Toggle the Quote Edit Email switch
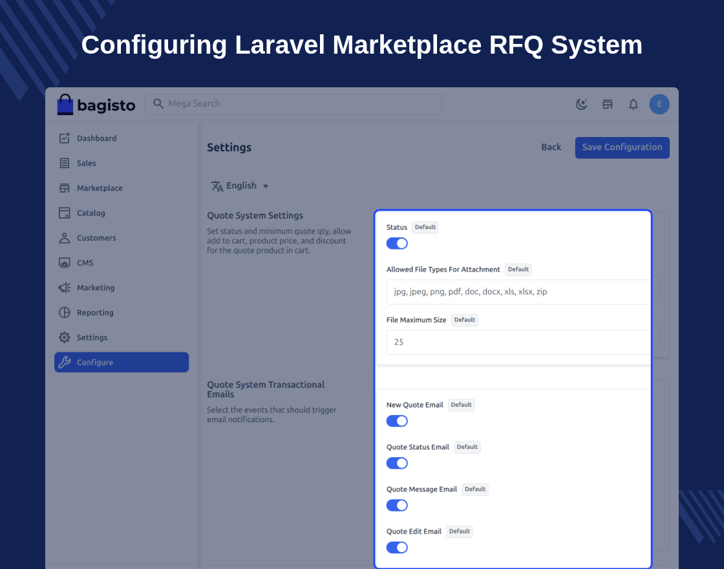724x569 pixels. pyautogui.click(x=397, y=548)
